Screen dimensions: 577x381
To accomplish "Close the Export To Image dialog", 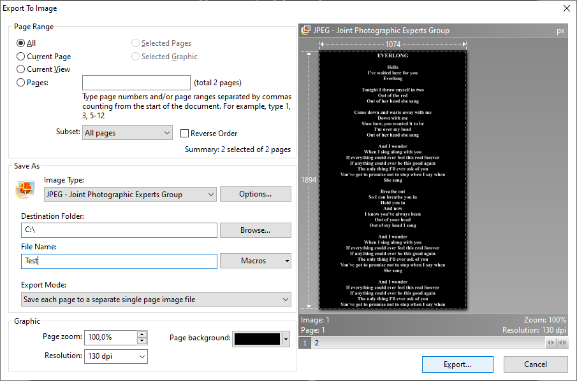I will pos(567,8).
